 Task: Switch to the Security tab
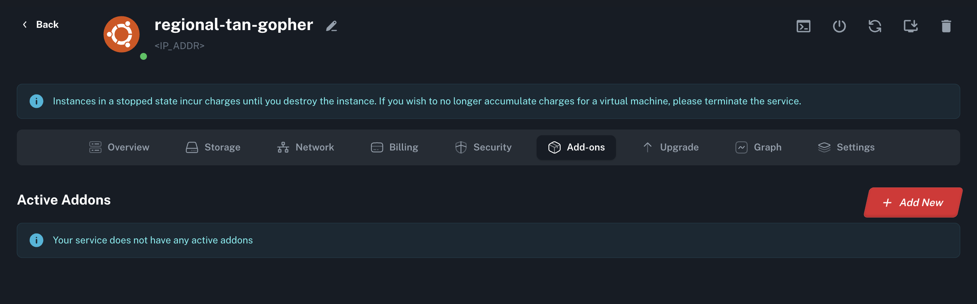click(x=483, y=147)
